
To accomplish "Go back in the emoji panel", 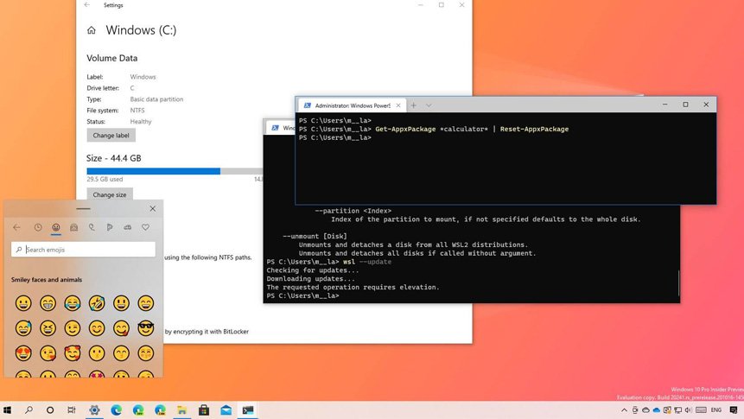I will (16, 227).
